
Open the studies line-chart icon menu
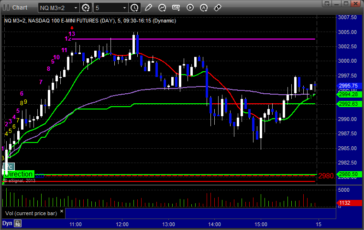tap(162, 8)
